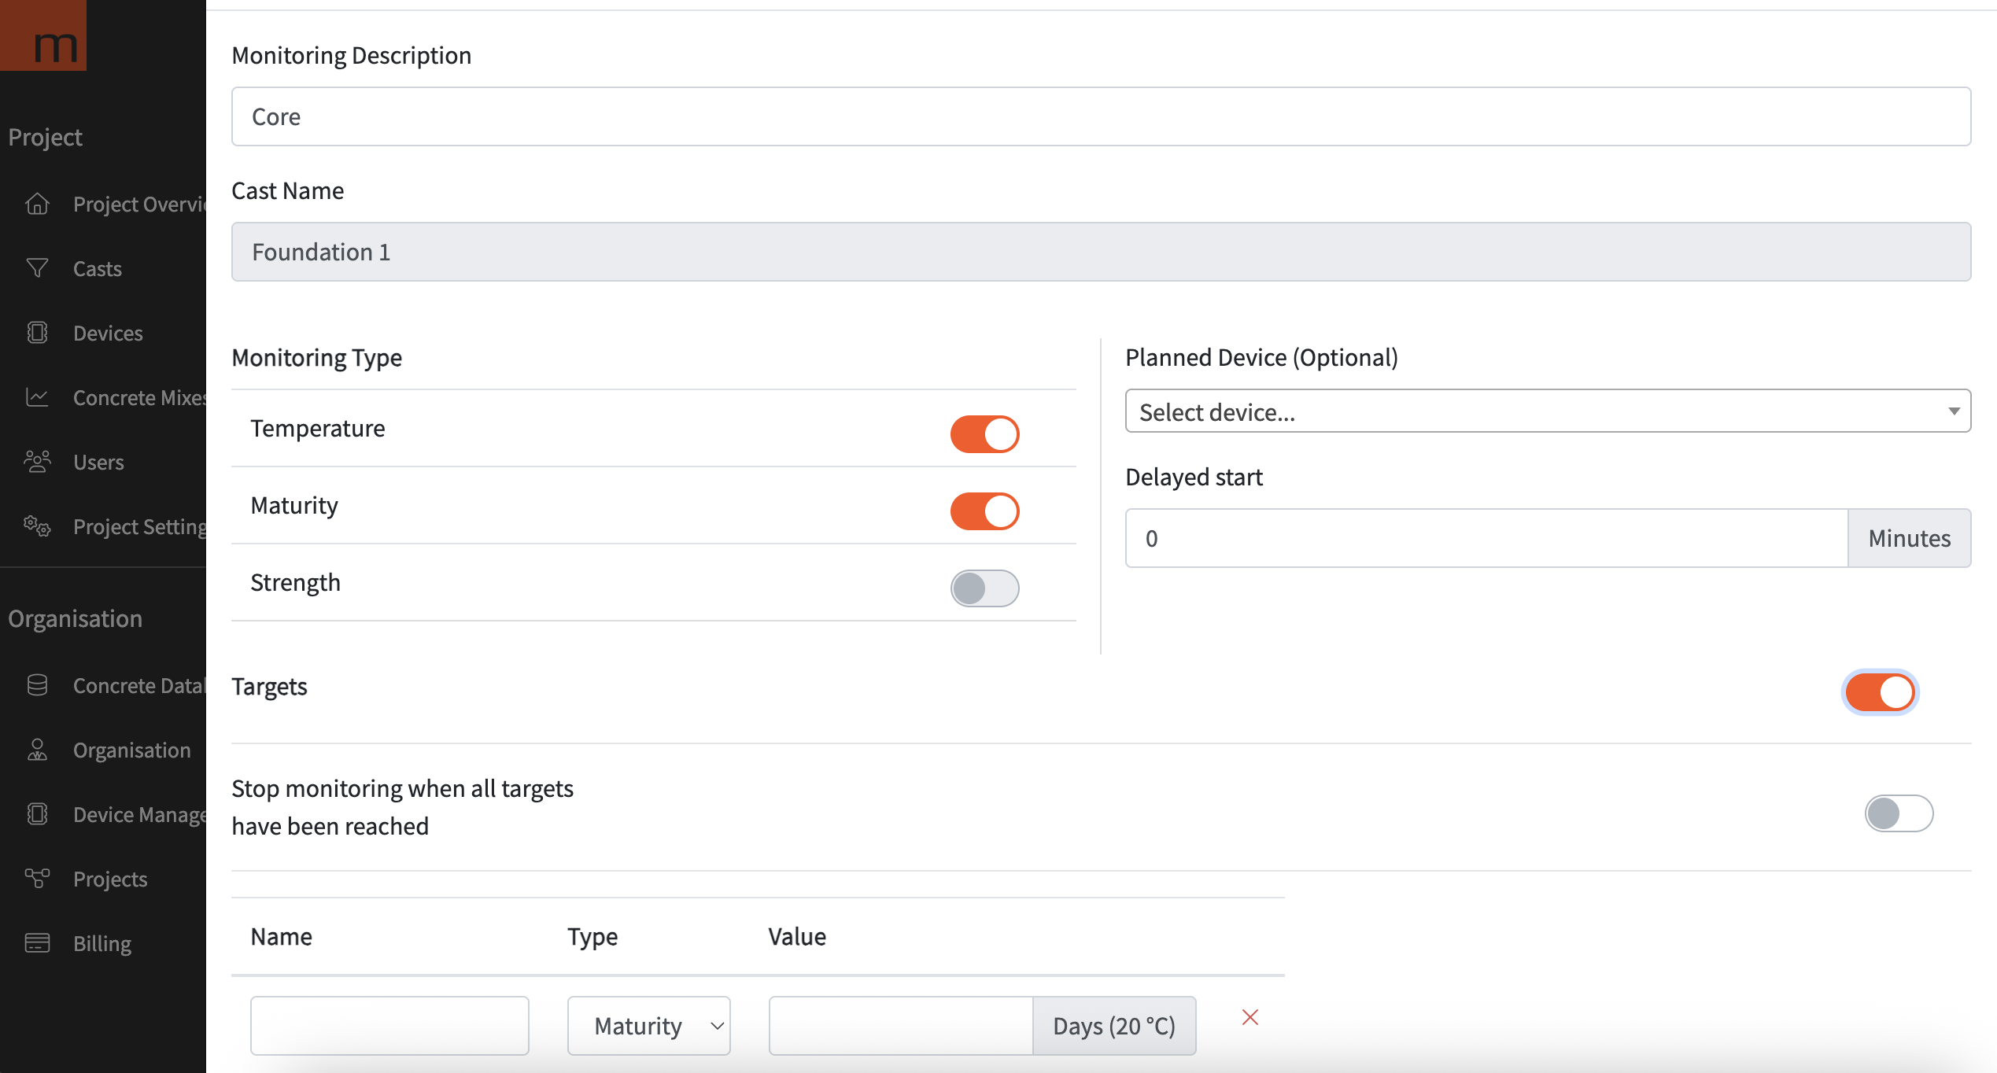The width and height of the screenshot is (1997, 1073).
Task: Click the Devices sidebar icon
Action: click(37, 333)
